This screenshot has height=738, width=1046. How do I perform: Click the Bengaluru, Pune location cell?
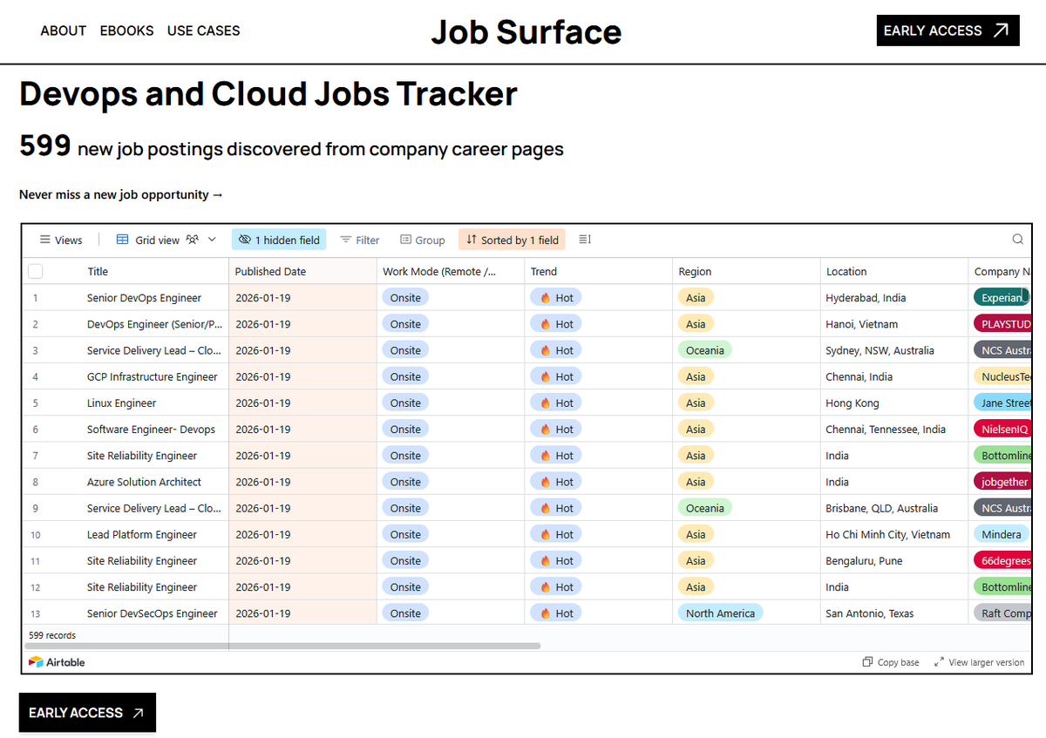click(894, 560)
